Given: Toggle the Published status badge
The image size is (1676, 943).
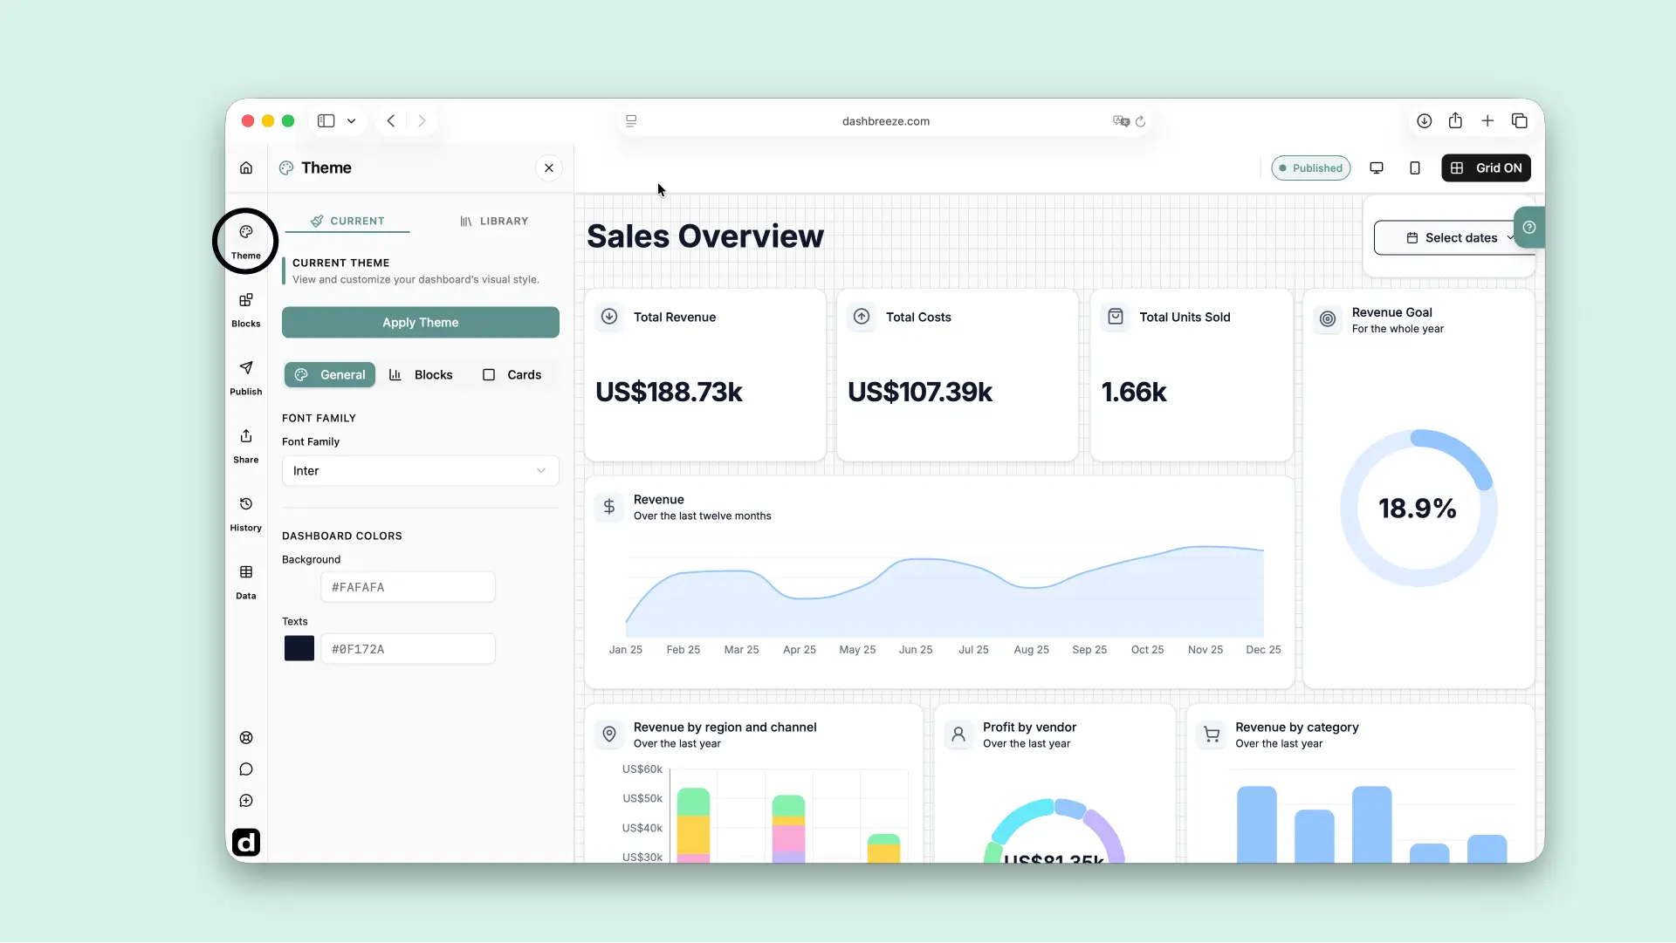Looking at the screenshot, I should tap(1310, 168).
